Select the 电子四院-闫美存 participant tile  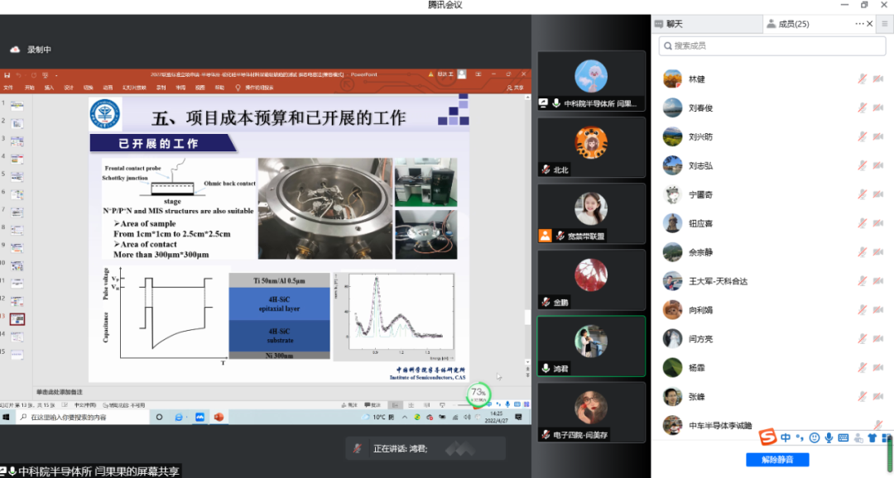tap(591, 413)
